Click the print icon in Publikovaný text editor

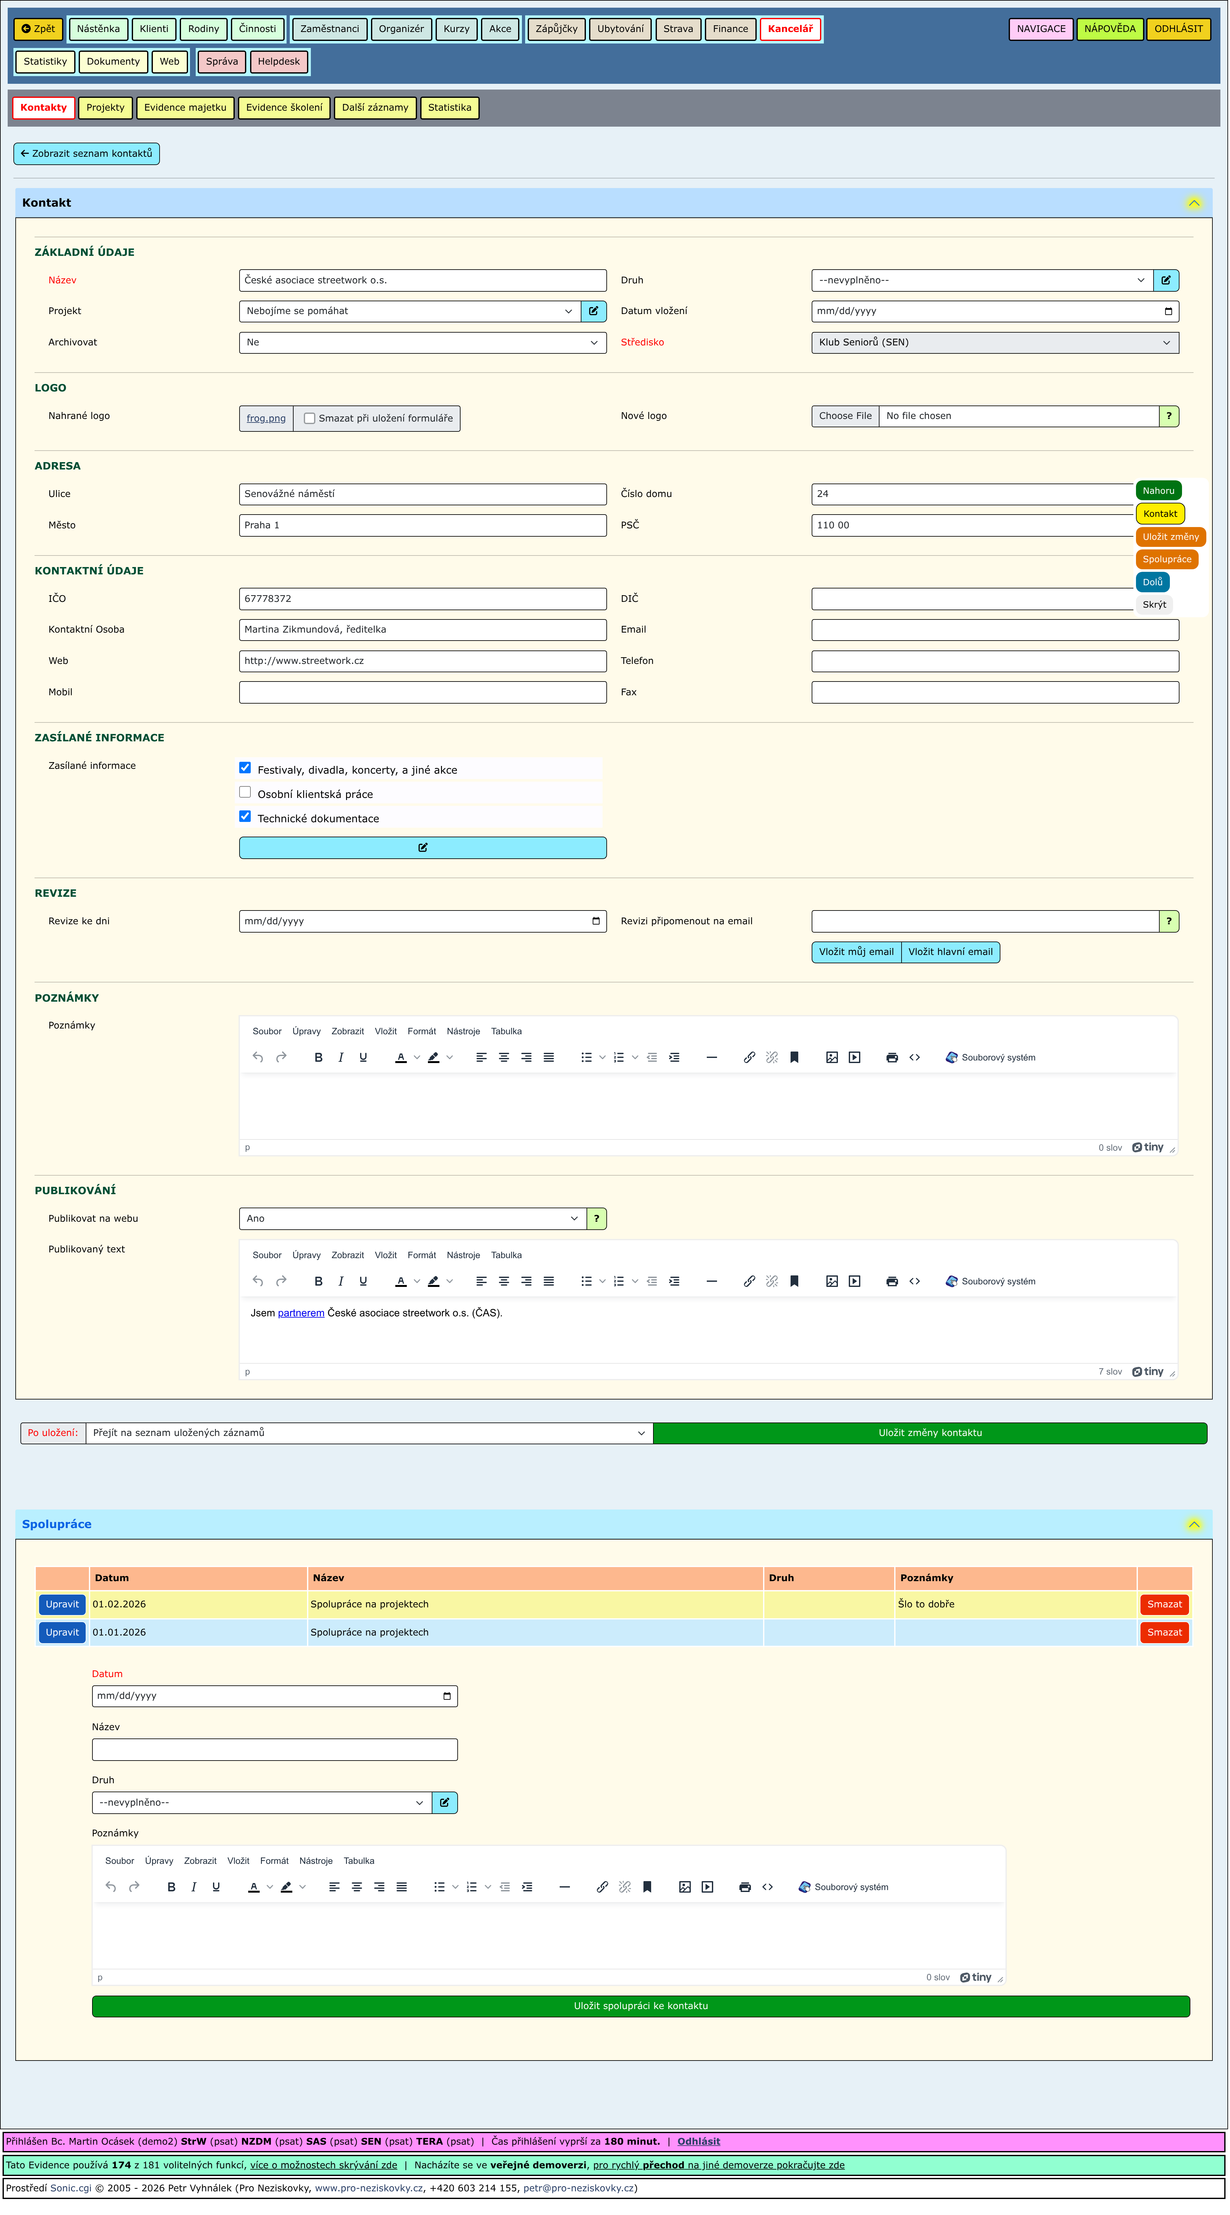pyautogui.click(x=892, y=1281)
